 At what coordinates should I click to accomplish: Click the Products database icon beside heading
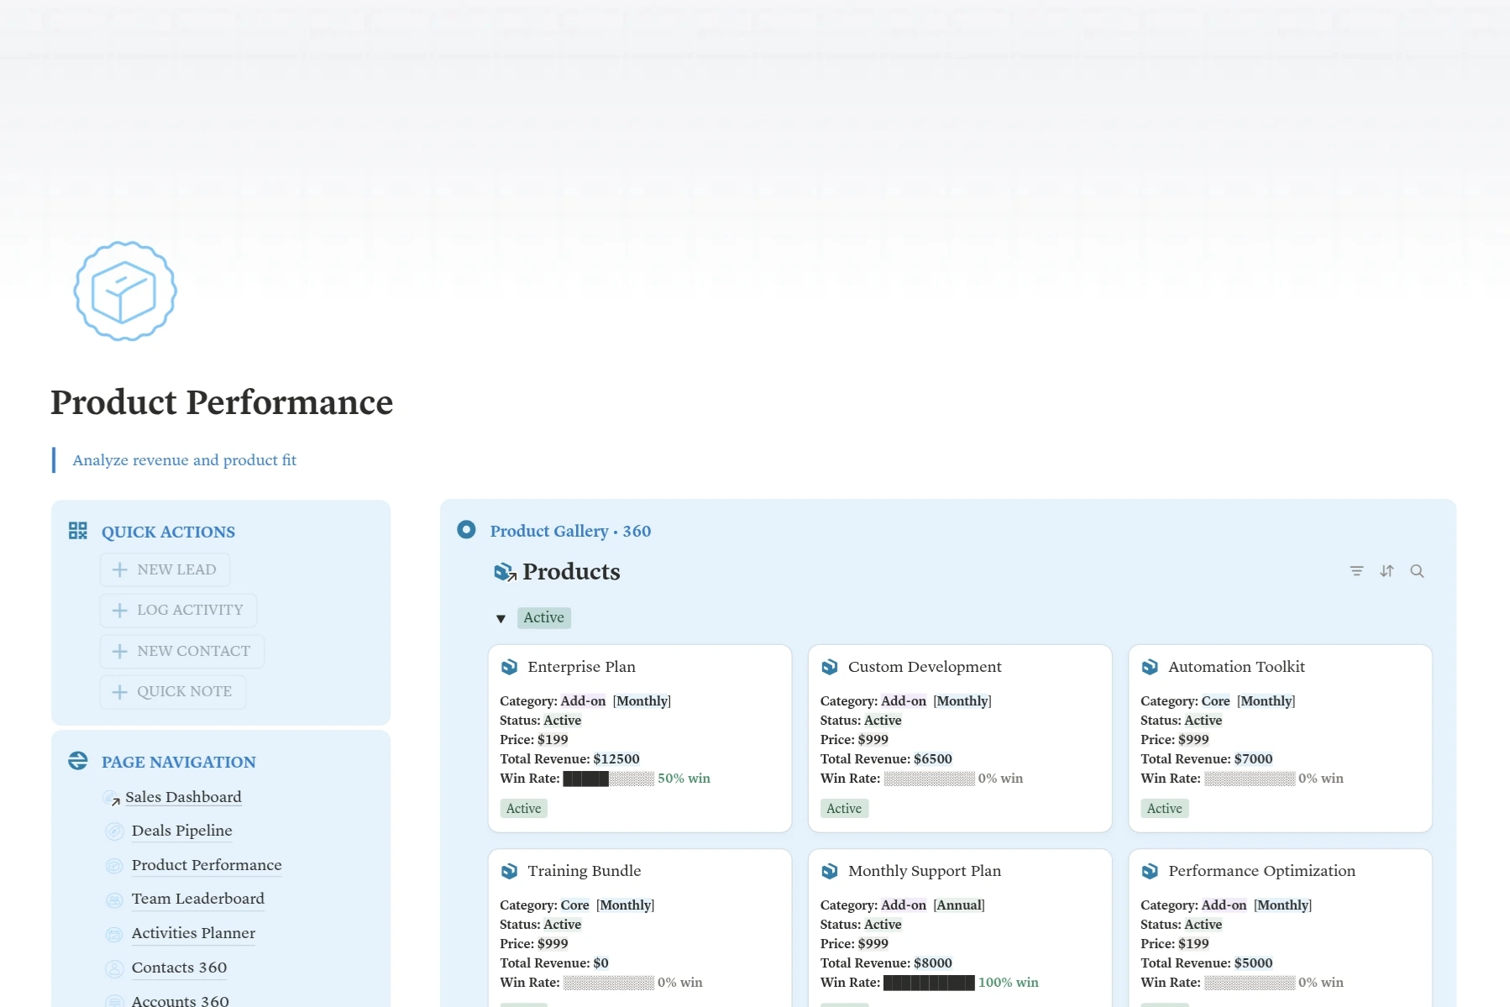[x=504, y=572]
